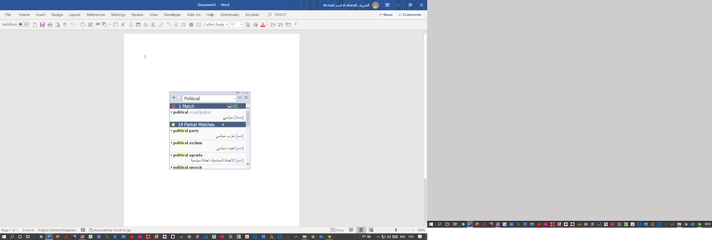This screenshot has height=240, width=712.
Task: Click the blue circle icon in toolbar
Action: pyautogui.click(x=191, y=25)
